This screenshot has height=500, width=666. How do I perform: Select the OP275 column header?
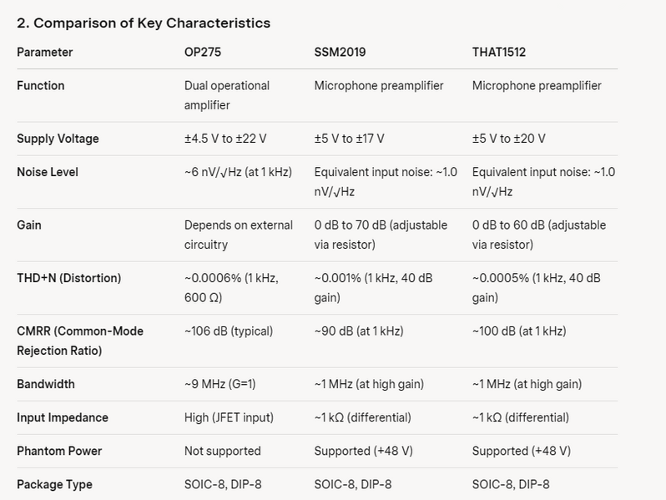click(x=202, y=52)
